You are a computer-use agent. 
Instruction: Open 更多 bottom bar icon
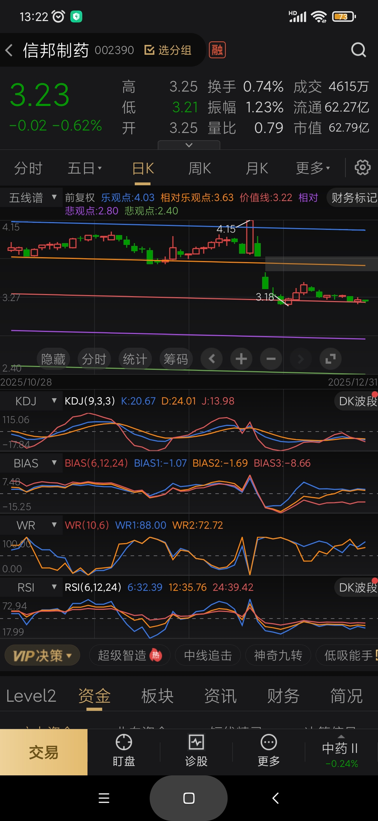tap(269, 751)
